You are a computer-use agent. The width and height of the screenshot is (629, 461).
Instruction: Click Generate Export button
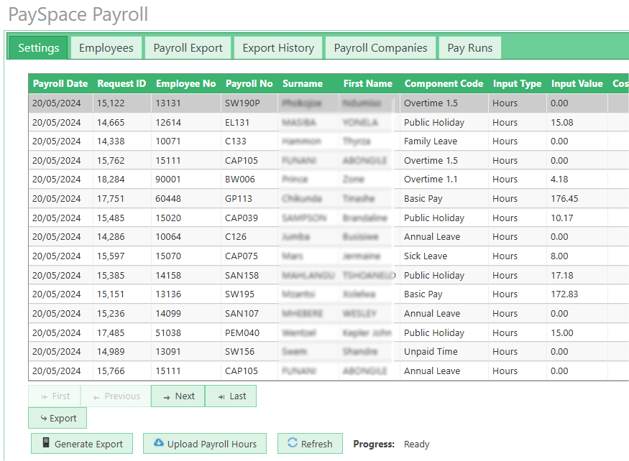(82, 443)
